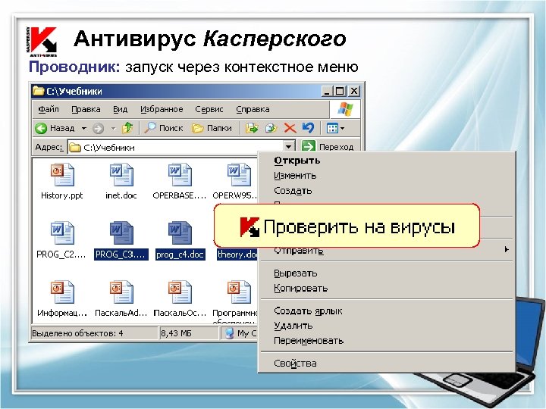Click the Переход go button
Image resolution: width=546 pixels, height=409 pixels.
(x=328, y=147)
